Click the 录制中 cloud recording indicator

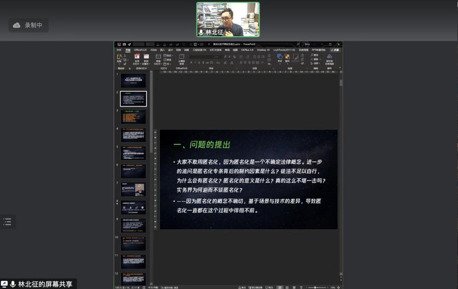tap(28, 25)
